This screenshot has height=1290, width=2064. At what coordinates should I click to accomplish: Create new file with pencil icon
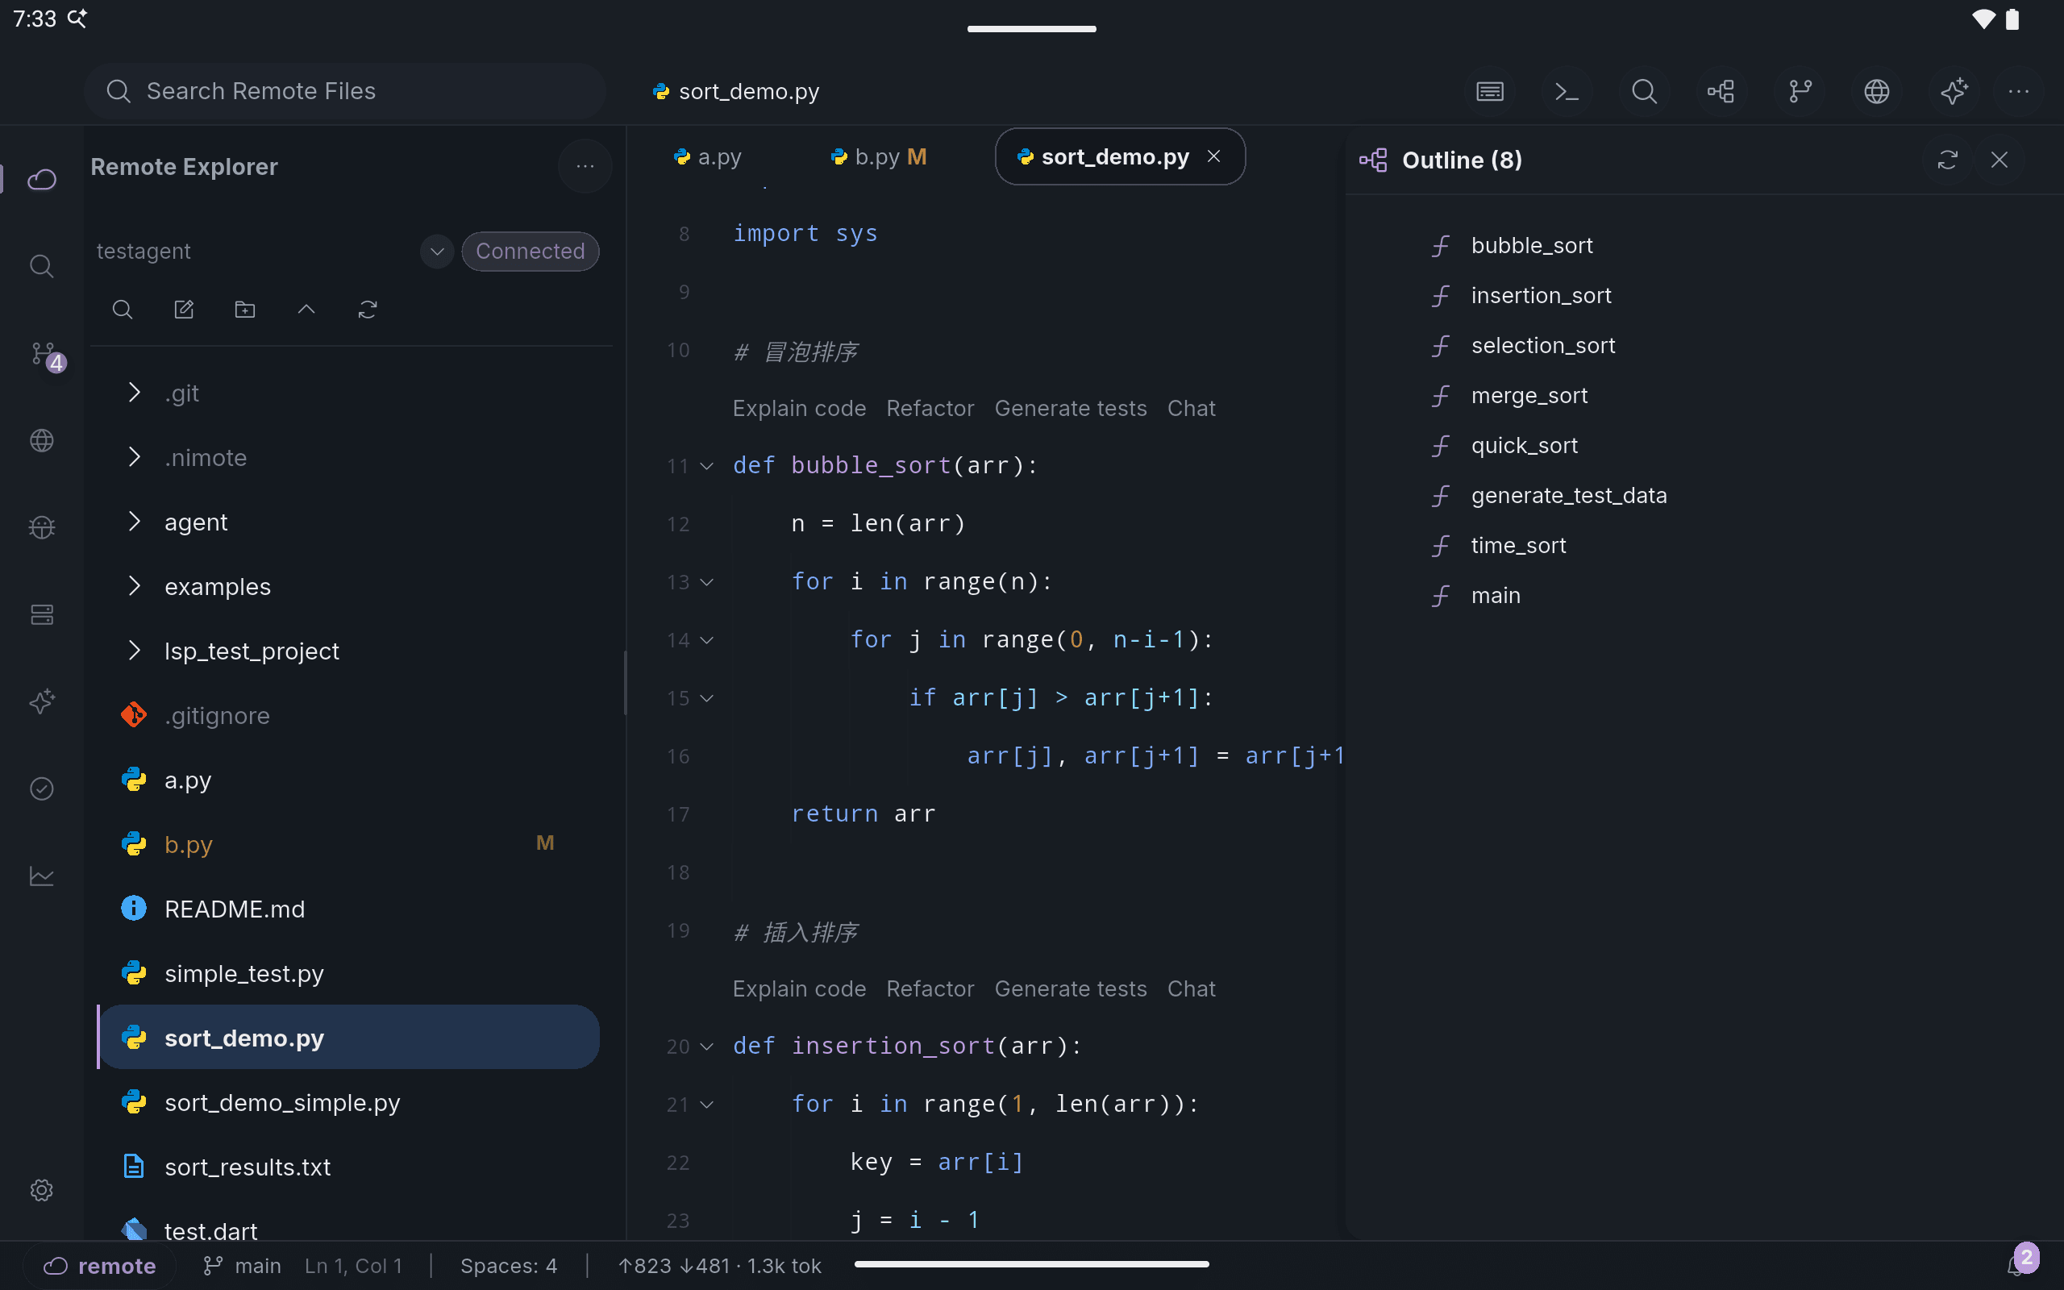pos(184,310)
